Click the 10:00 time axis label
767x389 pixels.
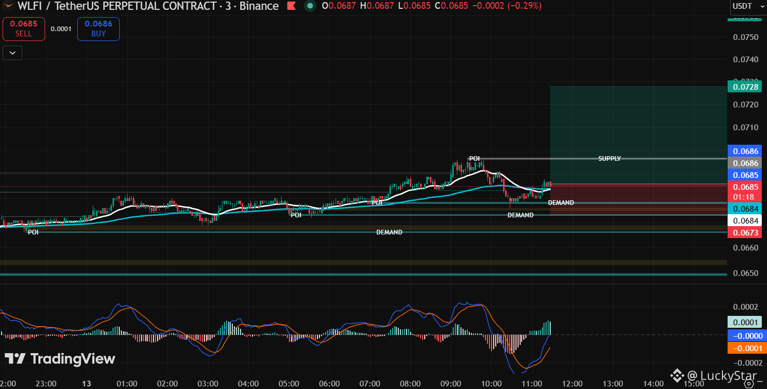pyautogui.click(x=491, y=384)
